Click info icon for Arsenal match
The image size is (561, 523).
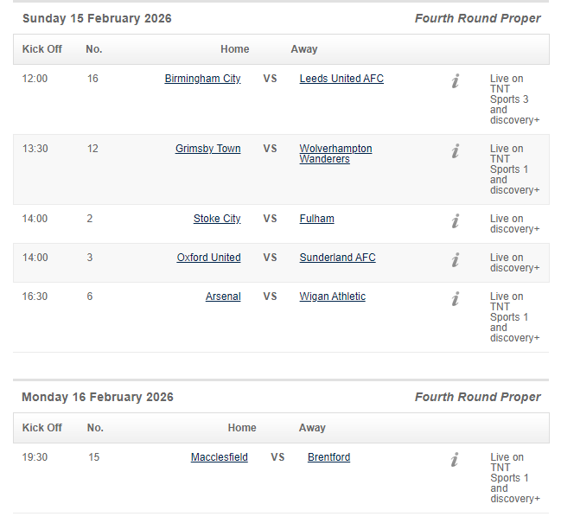point(456,299)
